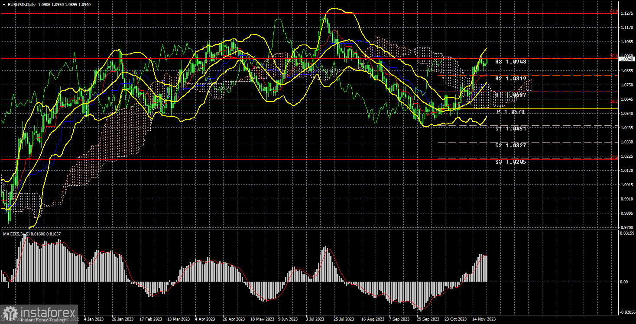Click the P 1.0573 pivot label

pos(512,112)
